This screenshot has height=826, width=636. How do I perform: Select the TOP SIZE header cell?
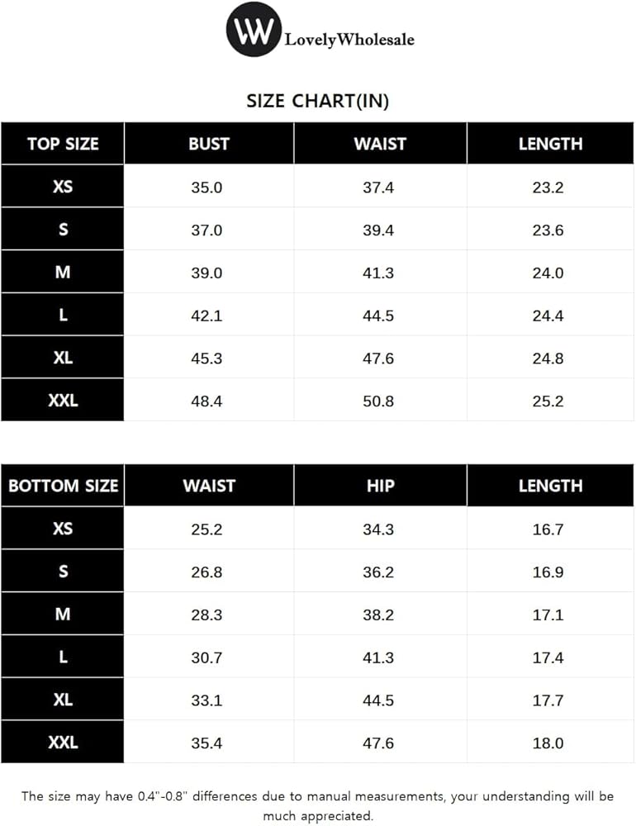pyautogui.click(x=63, y=144)
